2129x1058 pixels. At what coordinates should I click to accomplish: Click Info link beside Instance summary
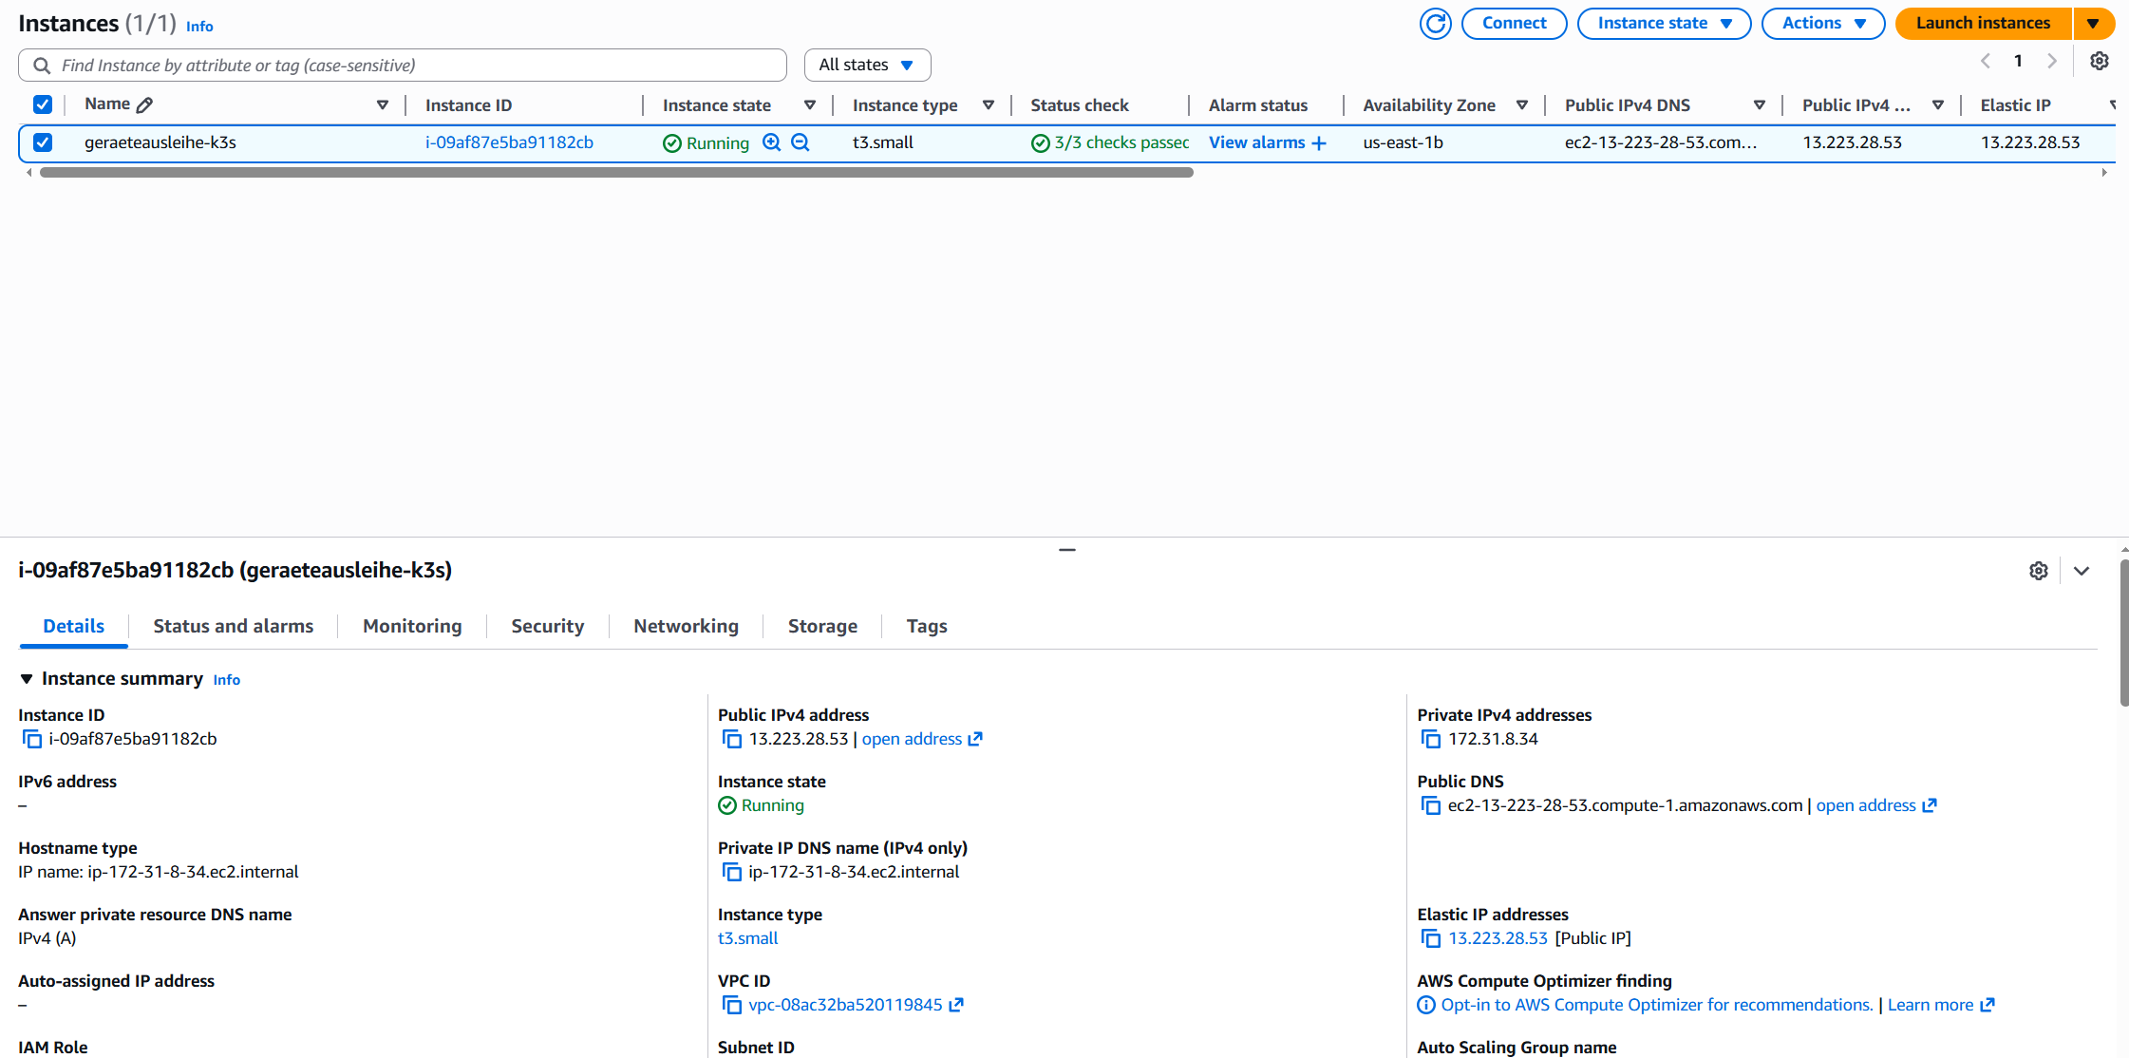[x=226, y=680]
